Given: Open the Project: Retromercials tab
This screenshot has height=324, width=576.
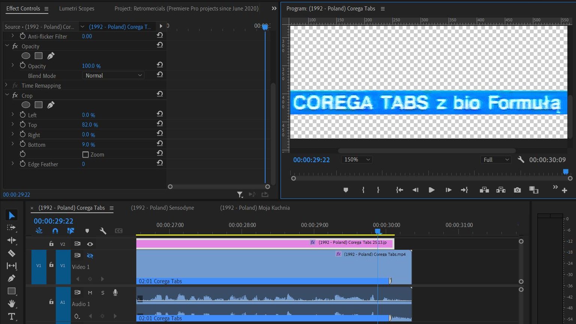Looking at the screenshot, I should [187, 9].
